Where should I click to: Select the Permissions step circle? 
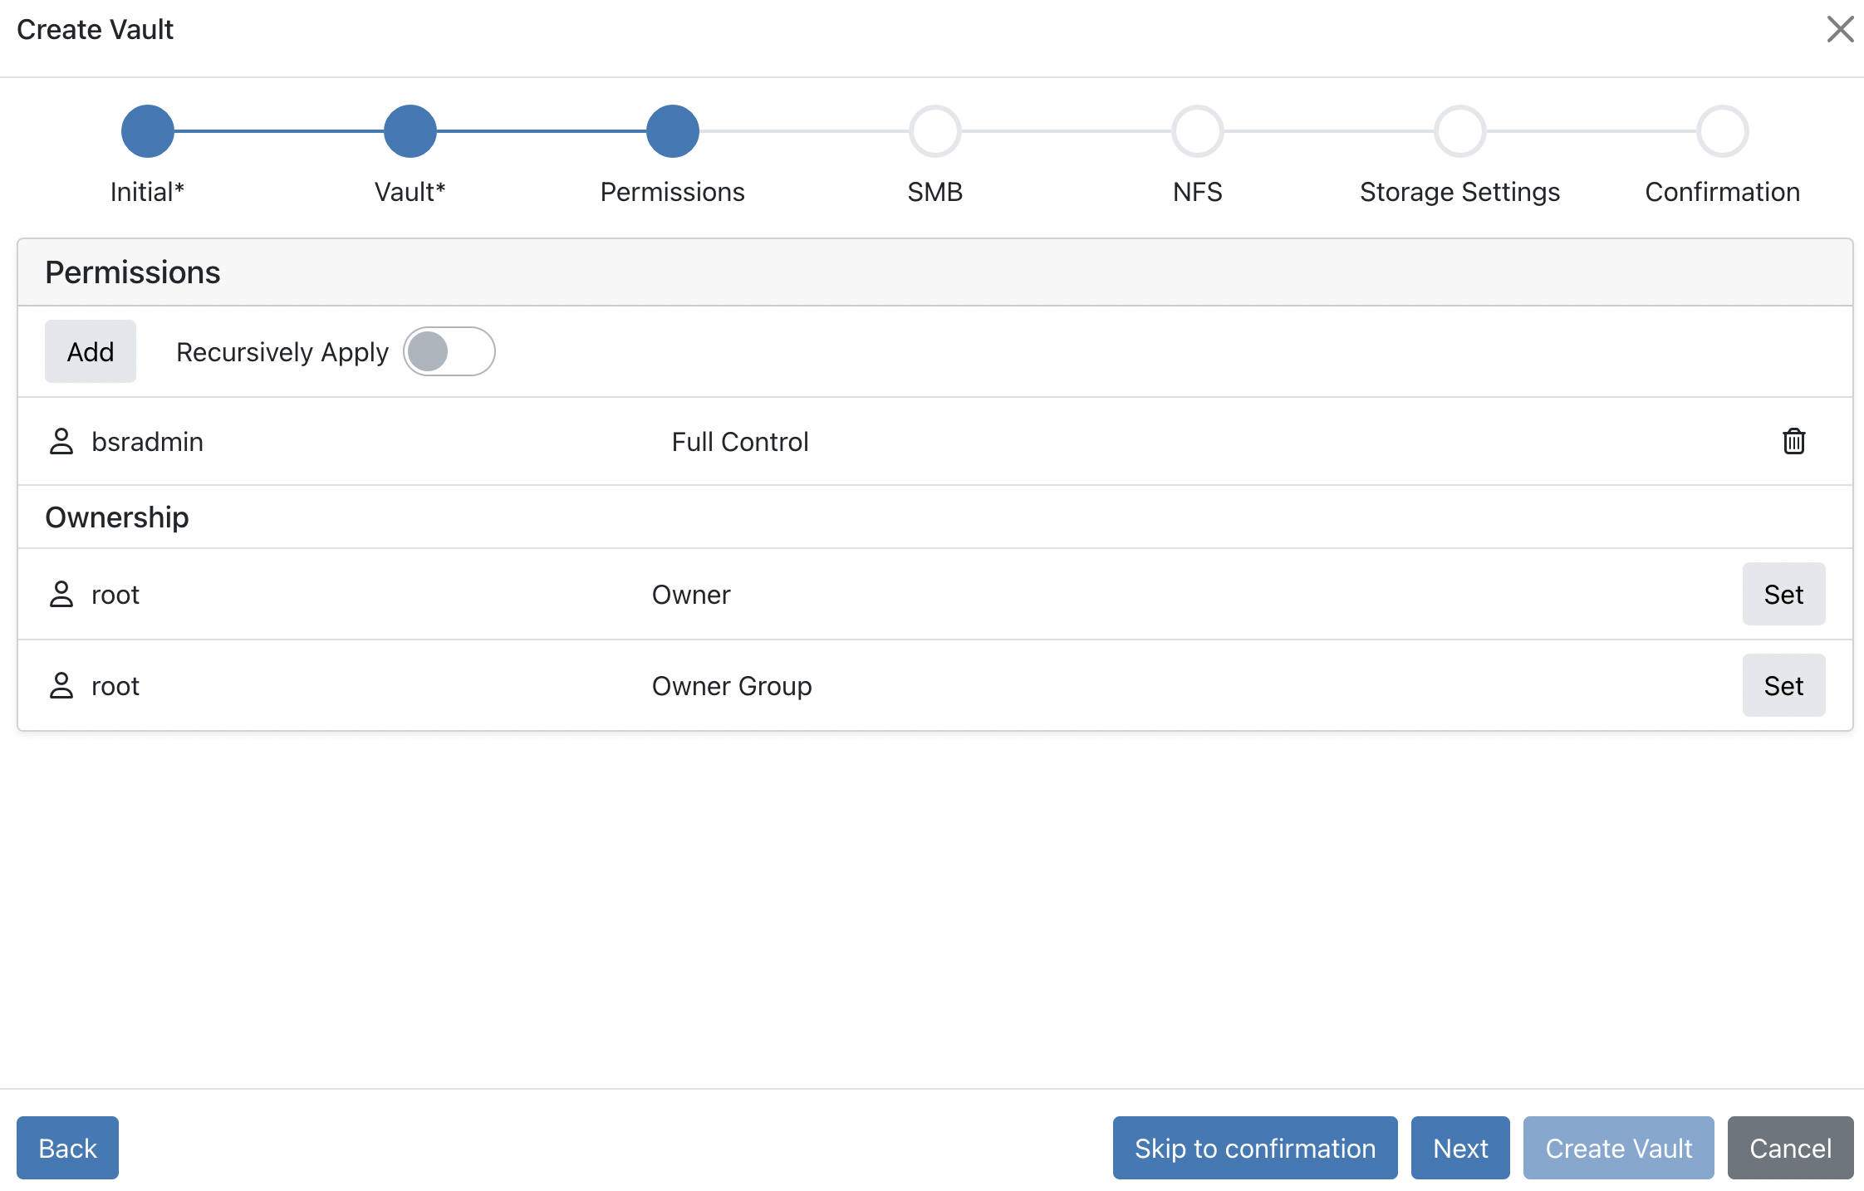coord(673,131)
